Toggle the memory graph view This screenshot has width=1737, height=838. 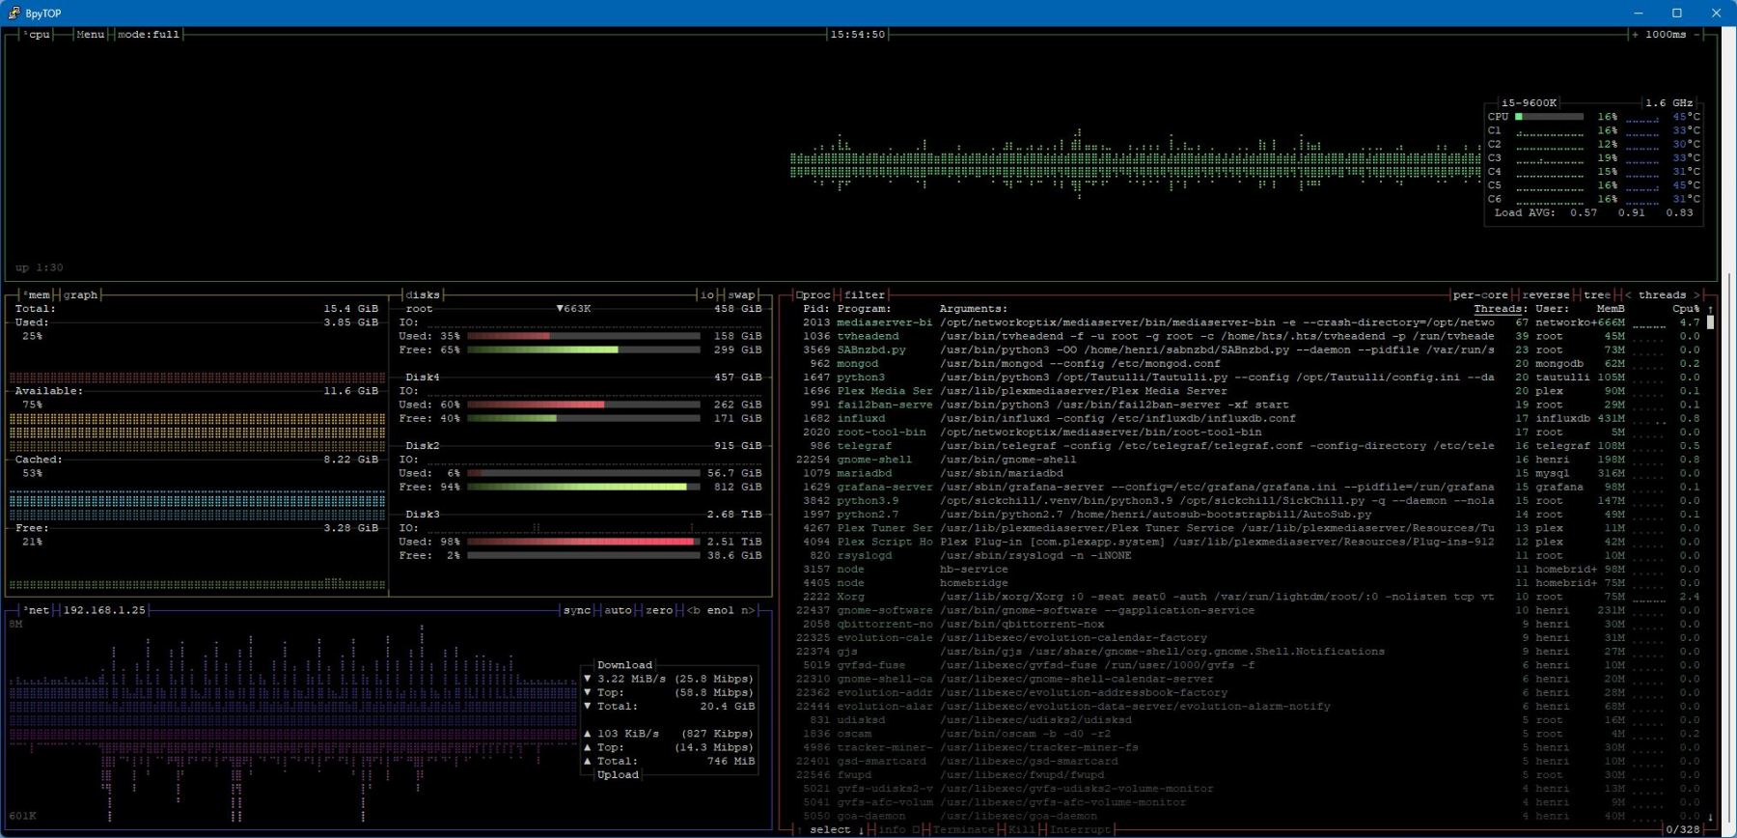[80, 294]
